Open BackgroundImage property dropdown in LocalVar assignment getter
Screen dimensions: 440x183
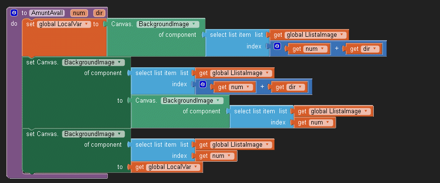click(x=168, y=24)
